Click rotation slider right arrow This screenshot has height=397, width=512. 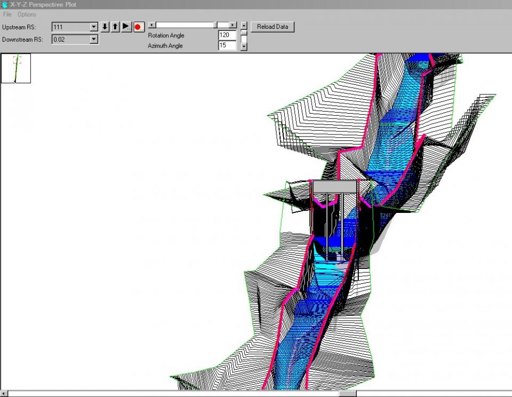tap(233, 25)
